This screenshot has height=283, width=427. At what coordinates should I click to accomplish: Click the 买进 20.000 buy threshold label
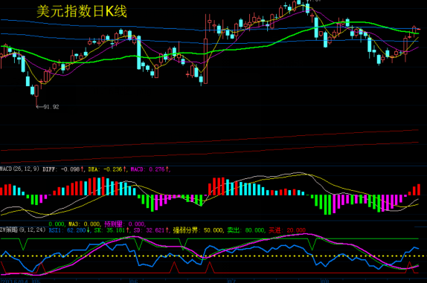coord(287,230)
